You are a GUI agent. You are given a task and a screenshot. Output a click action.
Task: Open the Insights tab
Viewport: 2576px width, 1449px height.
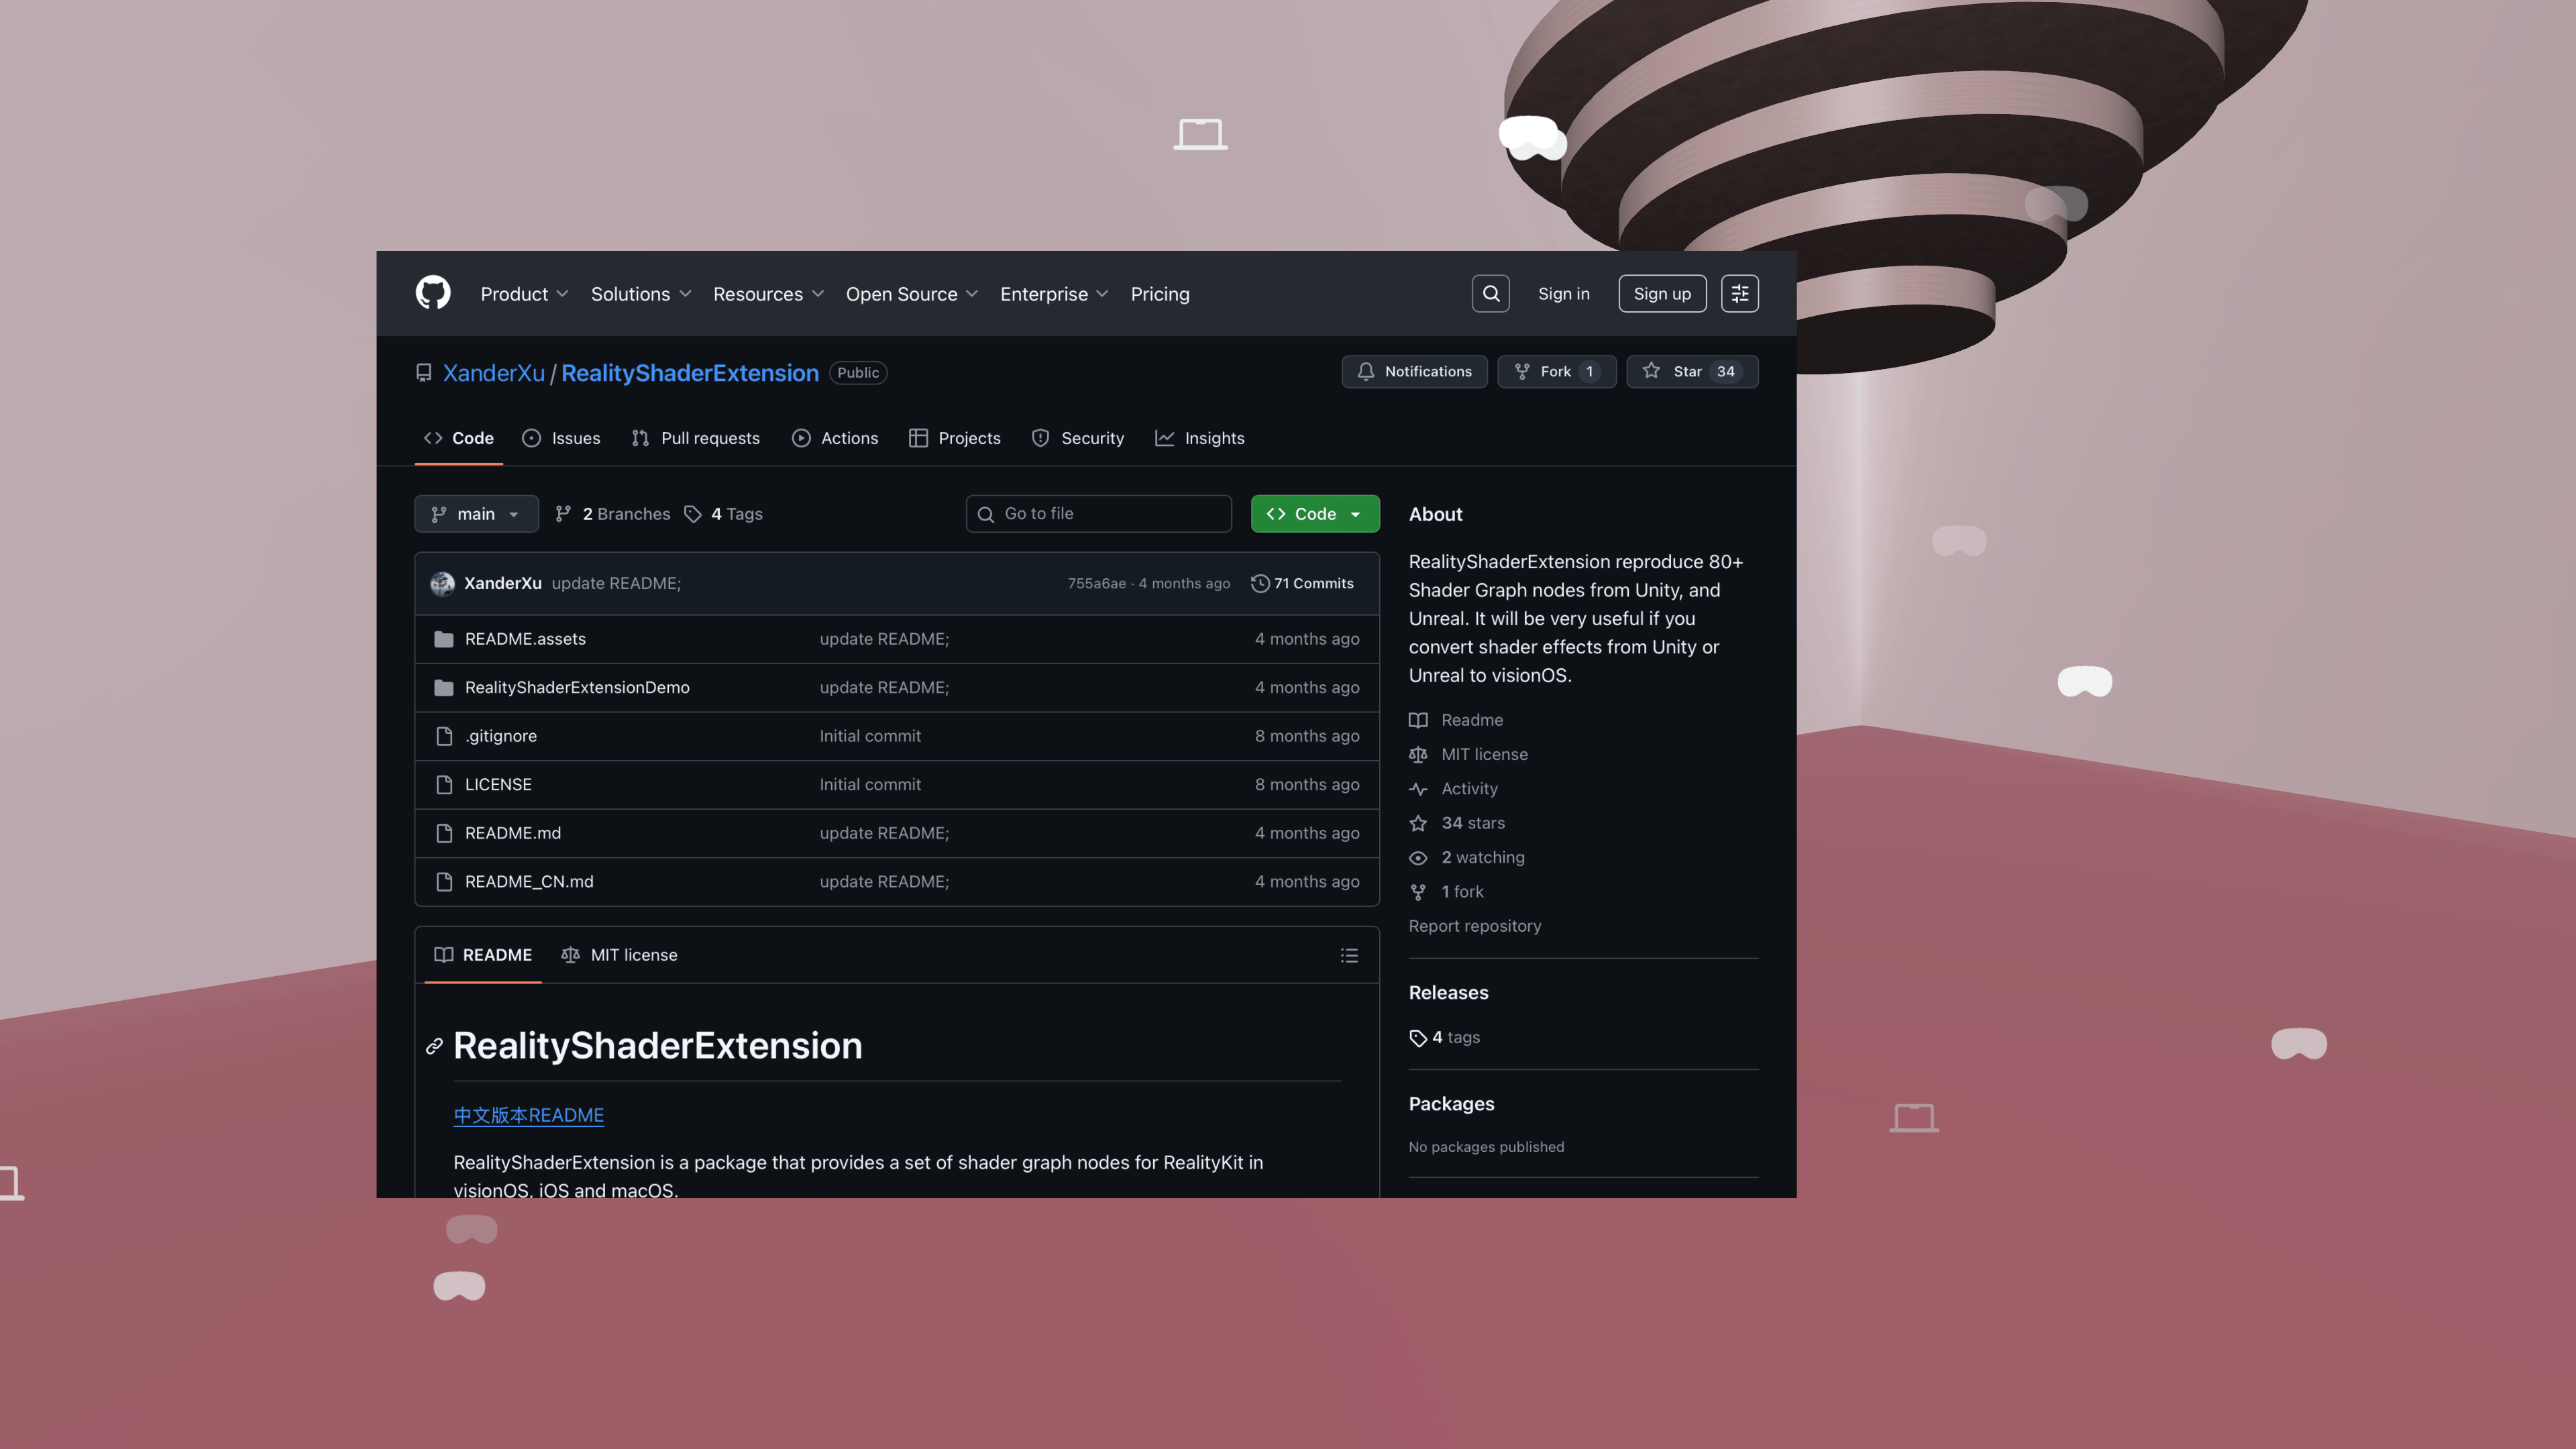coord(1200,438)
